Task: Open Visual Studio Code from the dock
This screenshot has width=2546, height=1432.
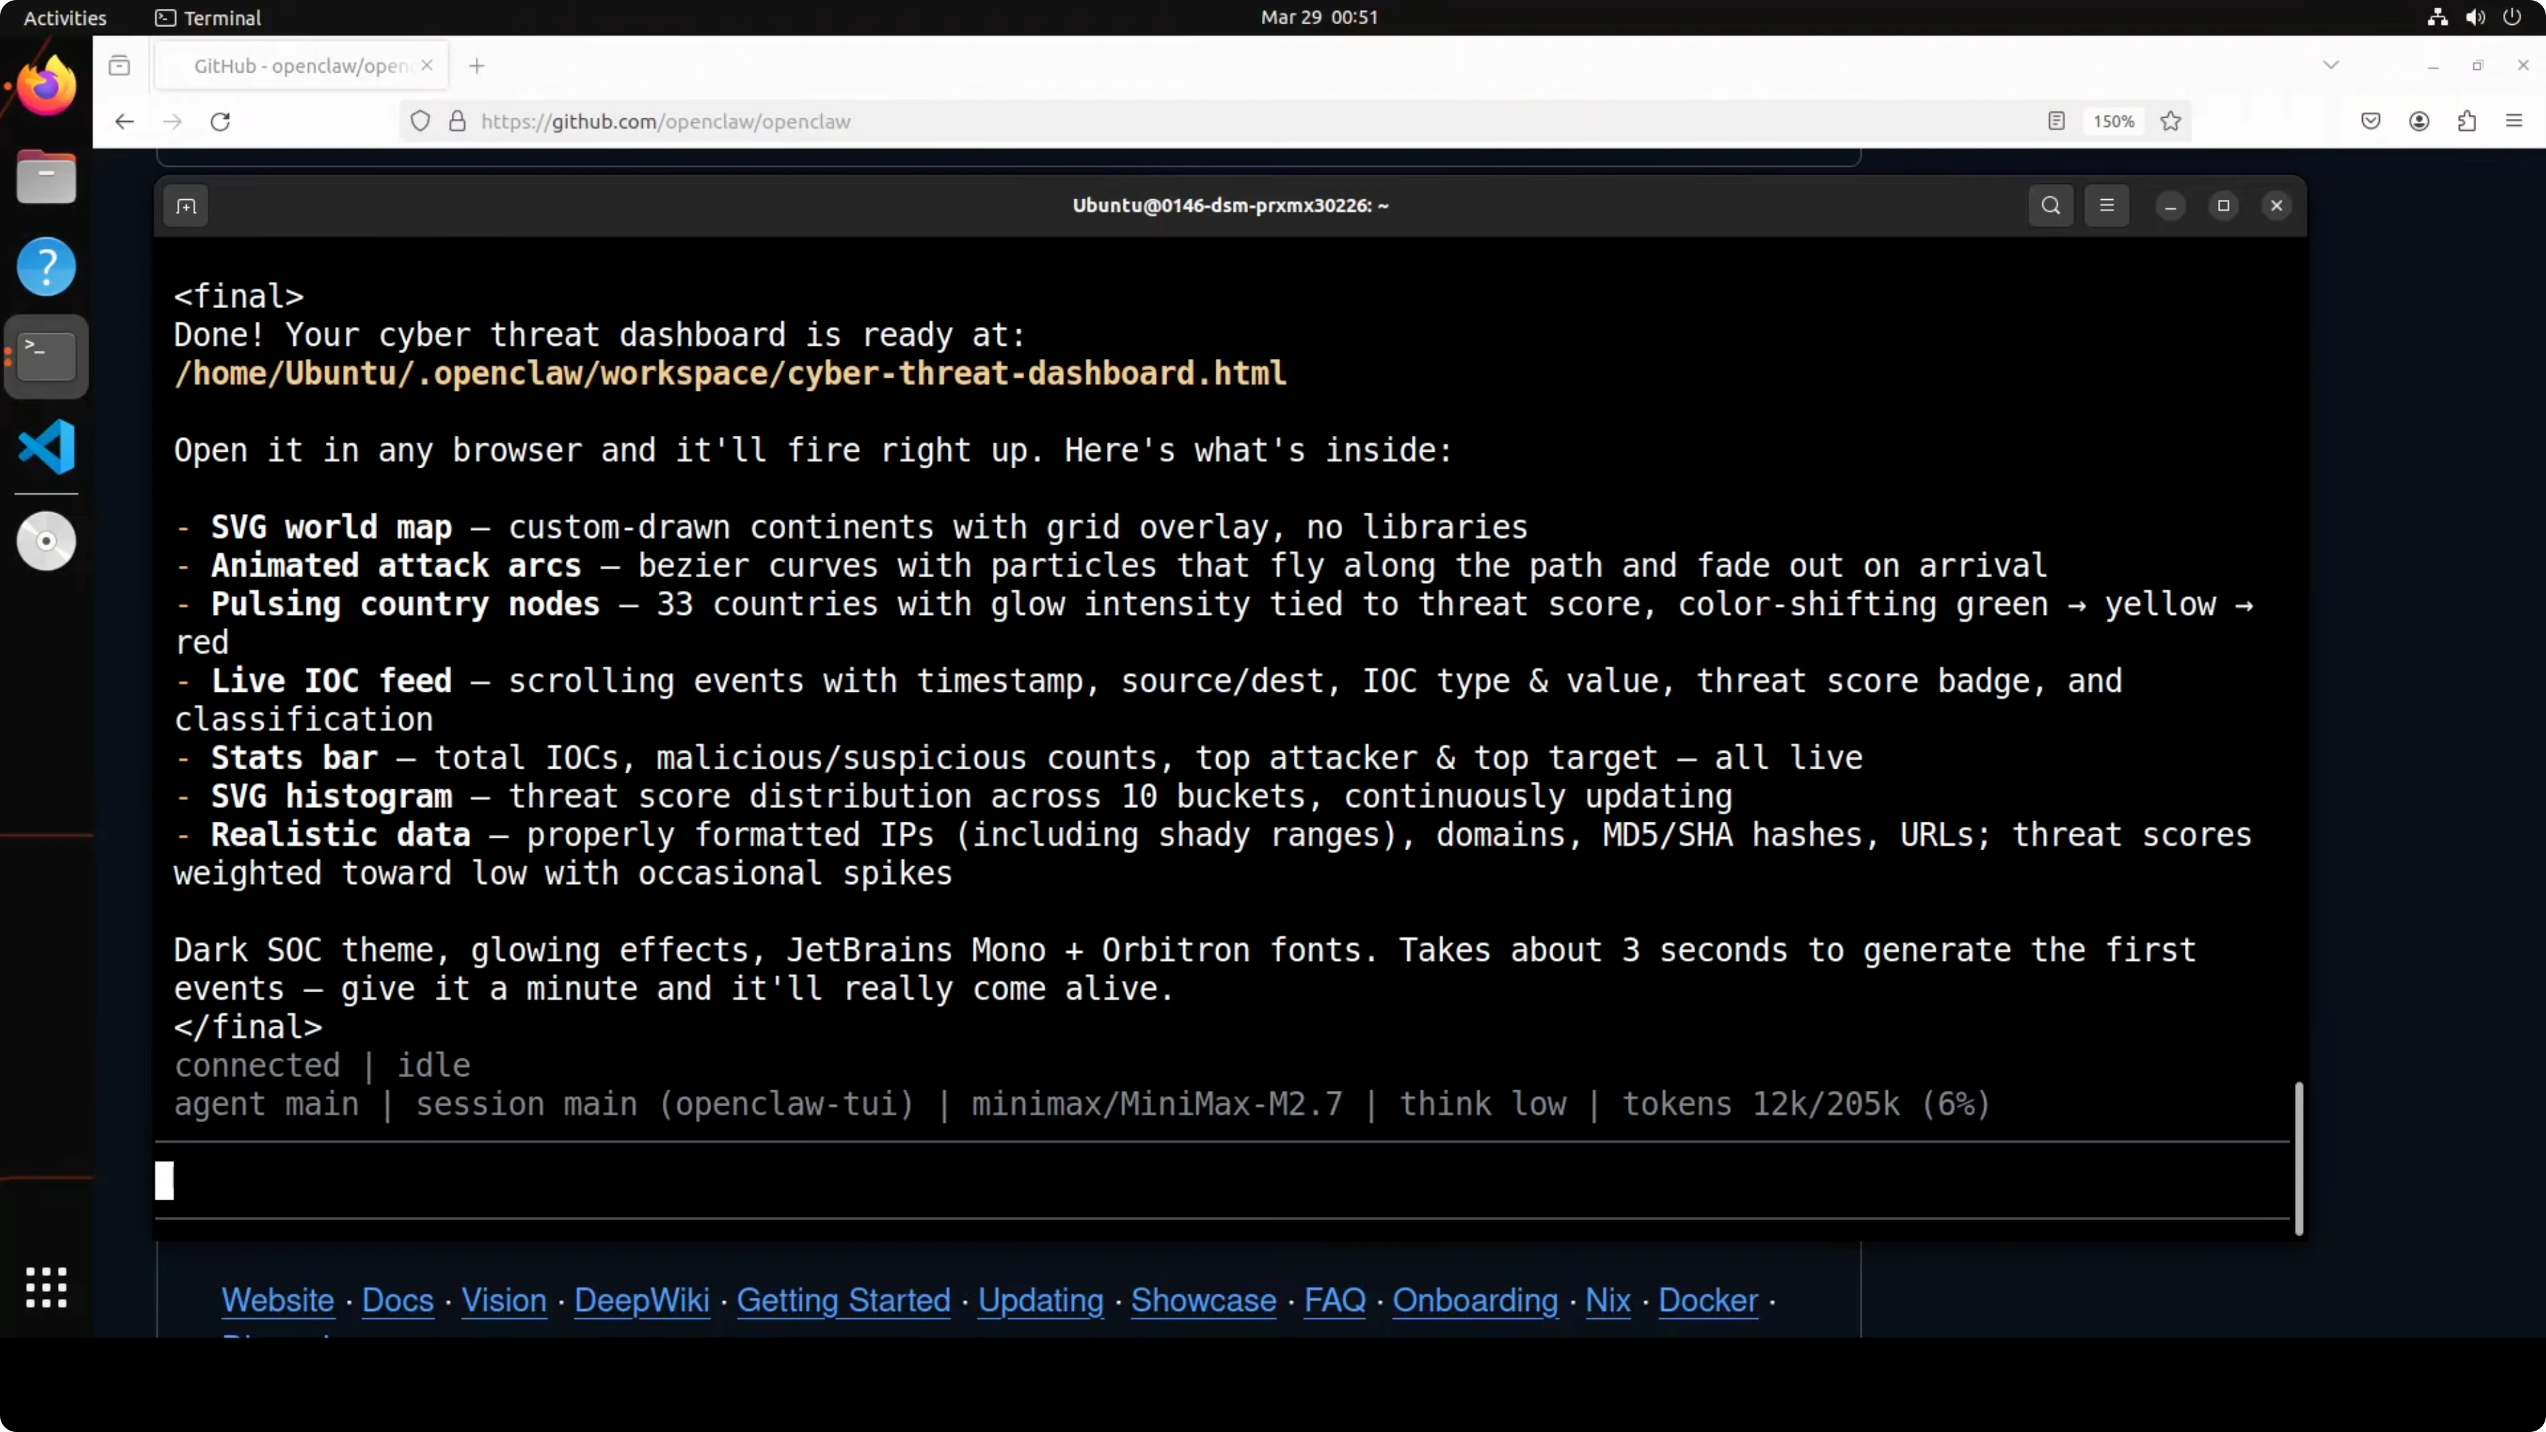Action: 46,447
